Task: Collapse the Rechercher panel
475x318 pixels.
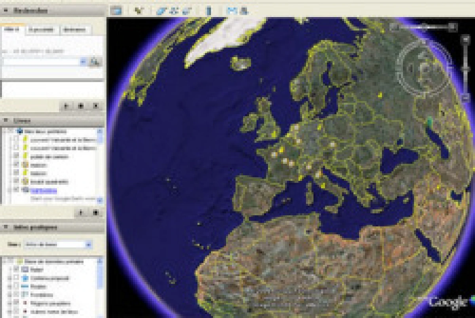Action: 6,10
